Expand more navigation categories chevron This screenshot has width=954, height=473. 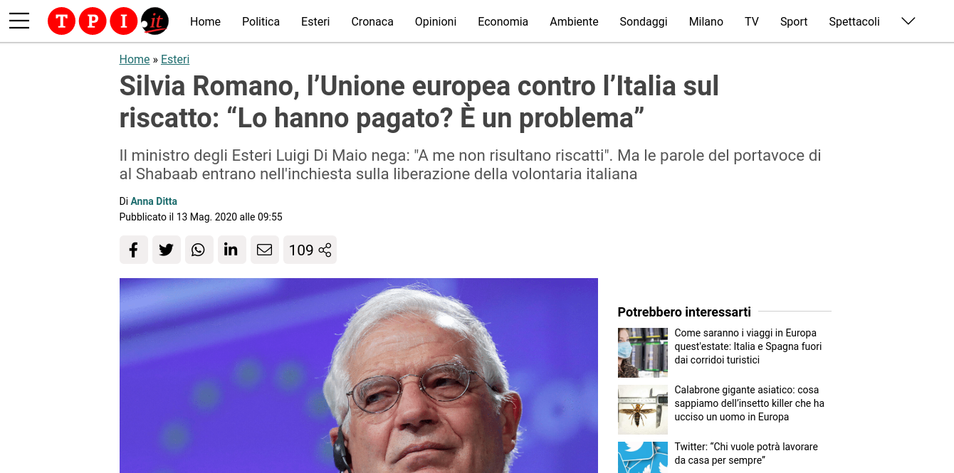(x=908, y=21)
